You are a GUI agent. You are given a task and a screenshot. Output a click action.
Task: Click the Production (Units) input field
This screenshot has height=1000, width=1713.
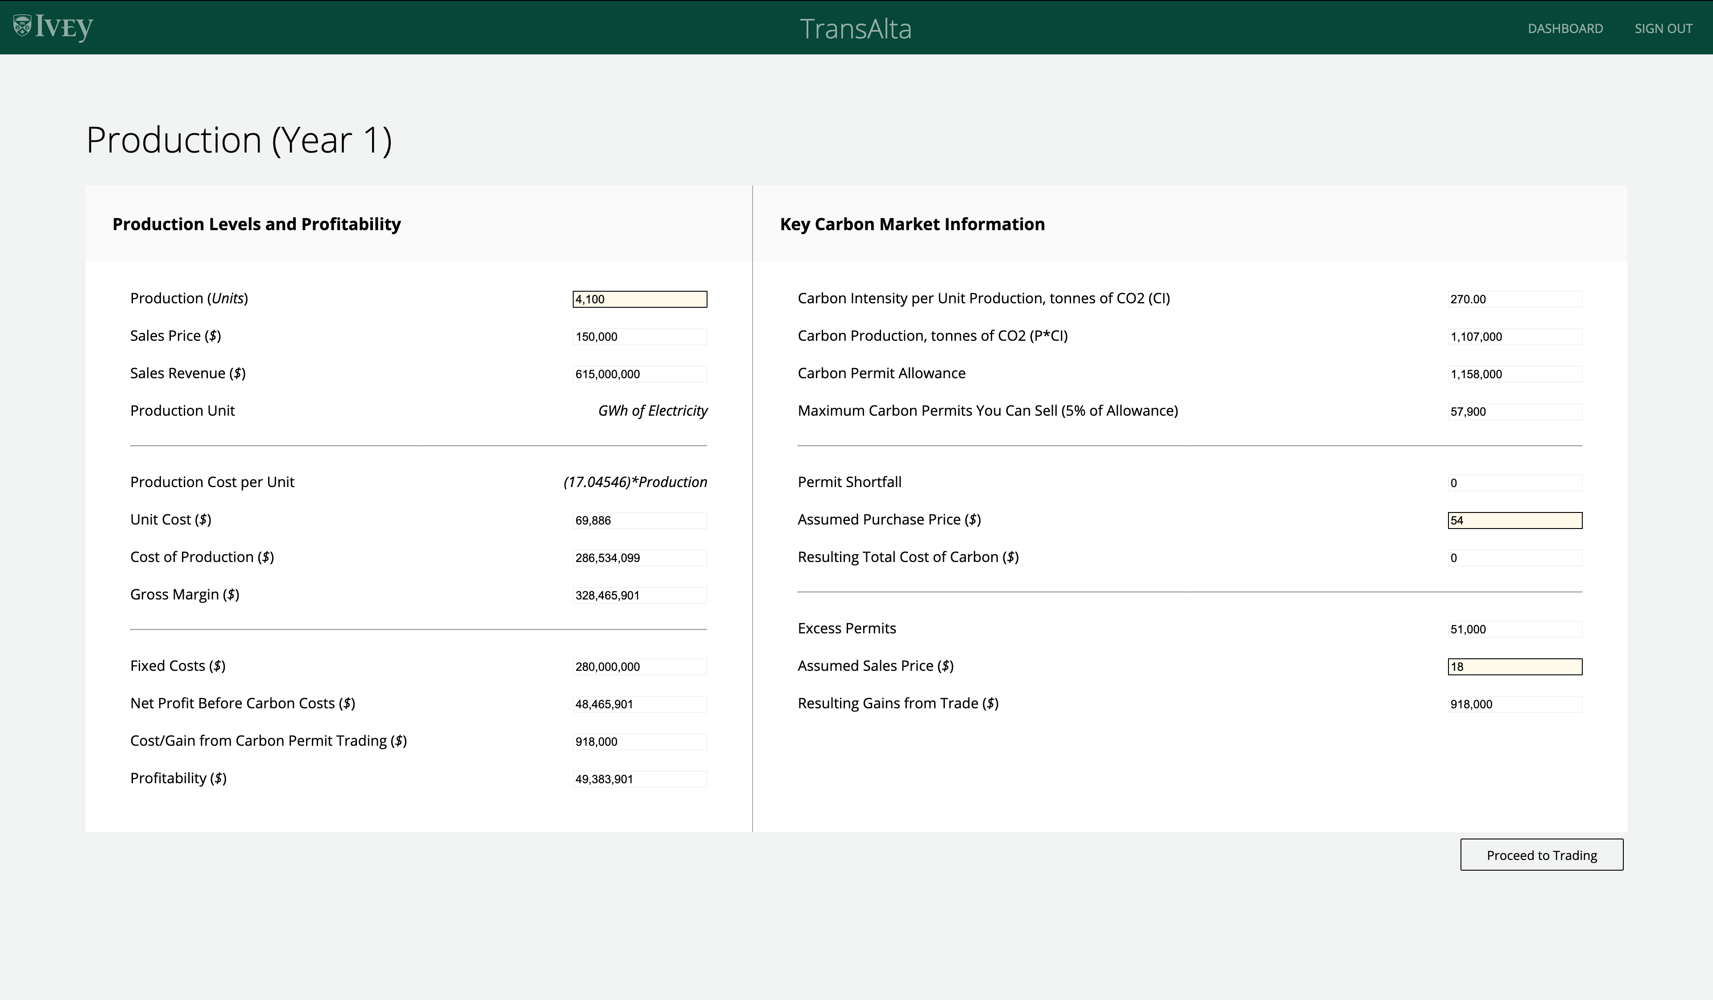[x=639, y=299]
